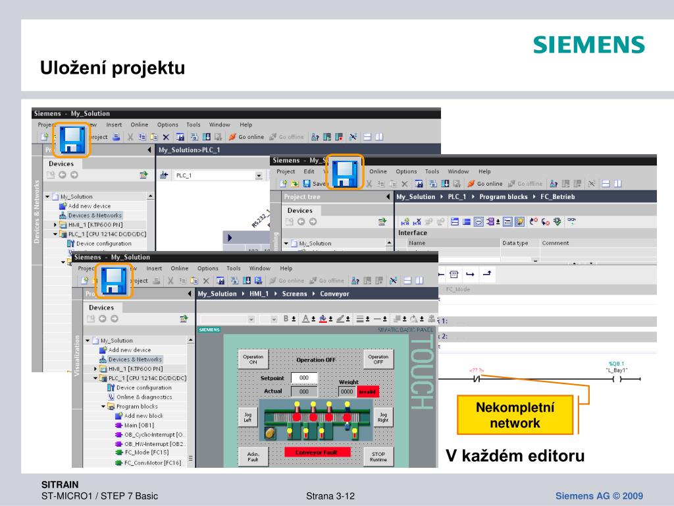The image size is (674, 506).
Task: Click Insert network icon in FC_Betrieb editor toolbar
Action: coord(405,221)
